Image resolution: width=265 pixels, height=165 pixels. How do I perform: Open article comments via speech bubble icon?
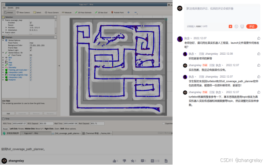click(142, 161)
